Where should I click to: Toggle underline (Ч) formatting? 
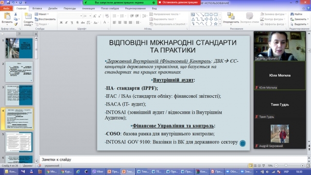pyautogui.click(x=72, y=22)
